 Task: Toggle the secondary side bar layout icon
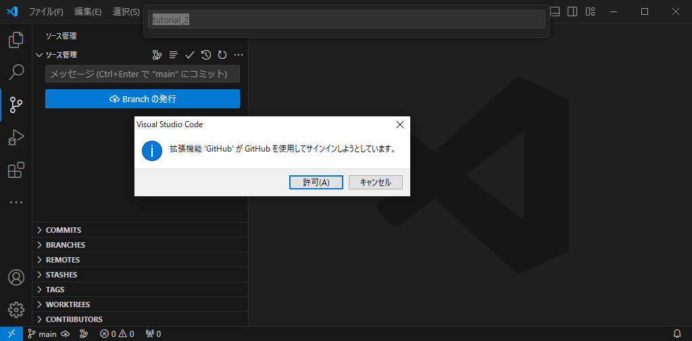click(572, 12)
